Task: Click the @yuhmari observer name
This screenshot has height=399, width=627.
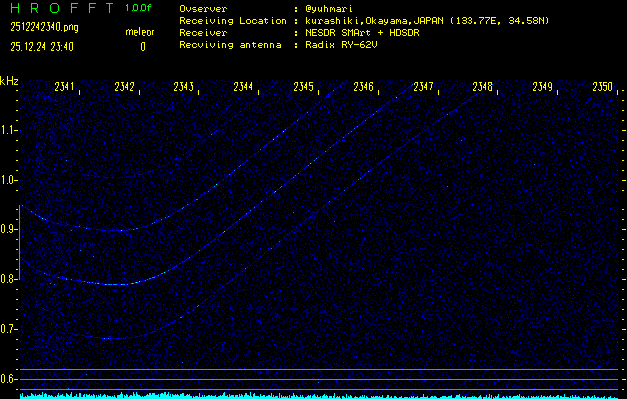Action: point(328,9)
